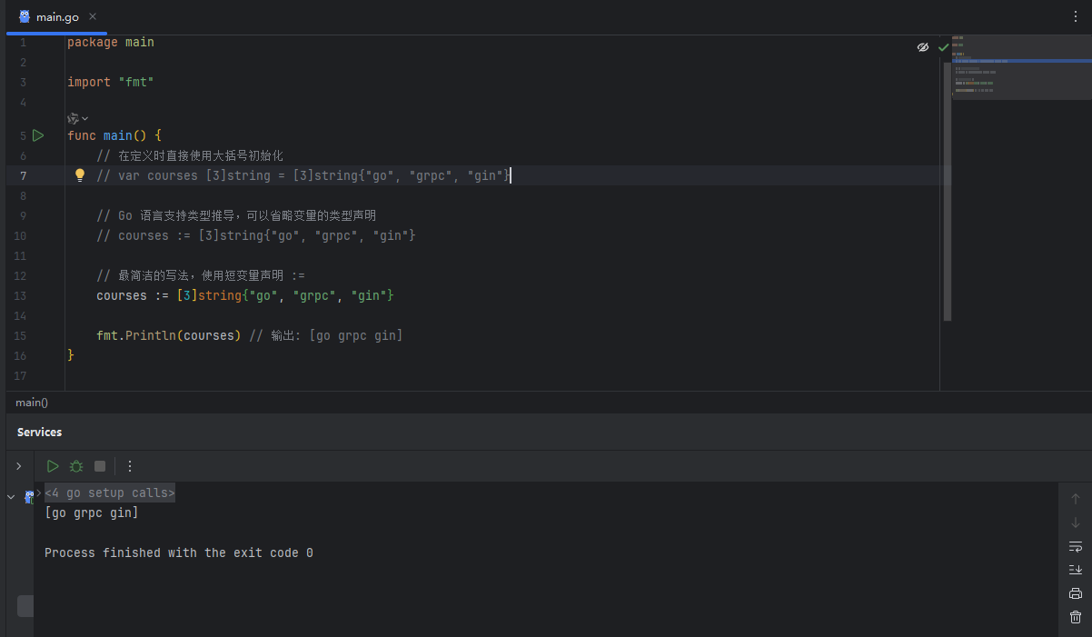1092x637 pixels.
Task: Click the editor vertical scrollbar
Action: click(948, 191)
